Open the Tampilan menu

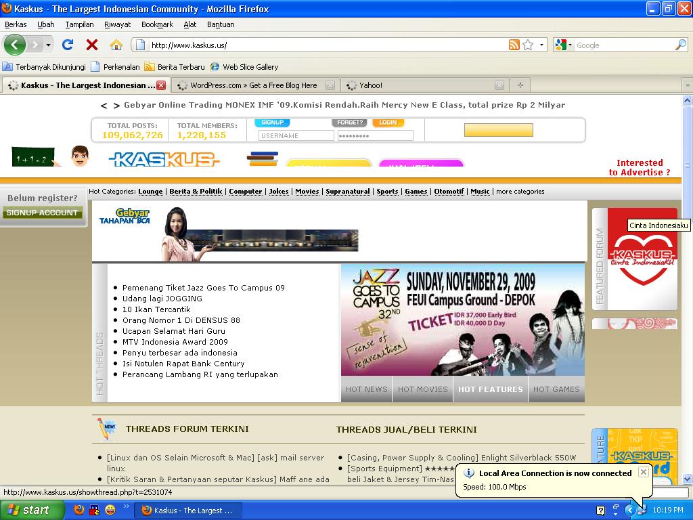click(79, 24)
